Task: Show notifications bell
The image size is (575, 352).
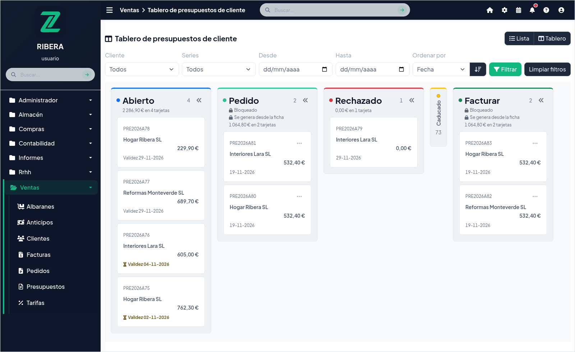Action: click(532, 10)
